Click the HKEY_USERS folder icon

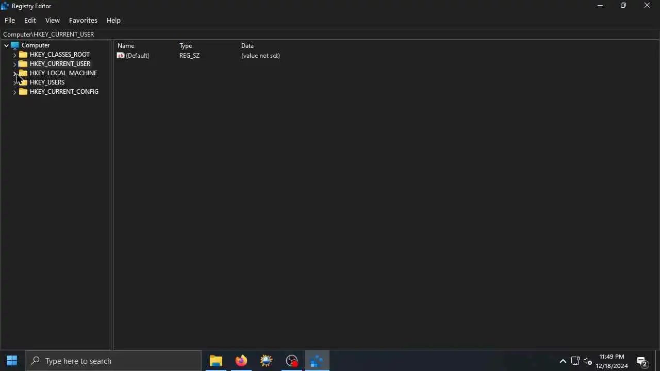tap(23, 82)
